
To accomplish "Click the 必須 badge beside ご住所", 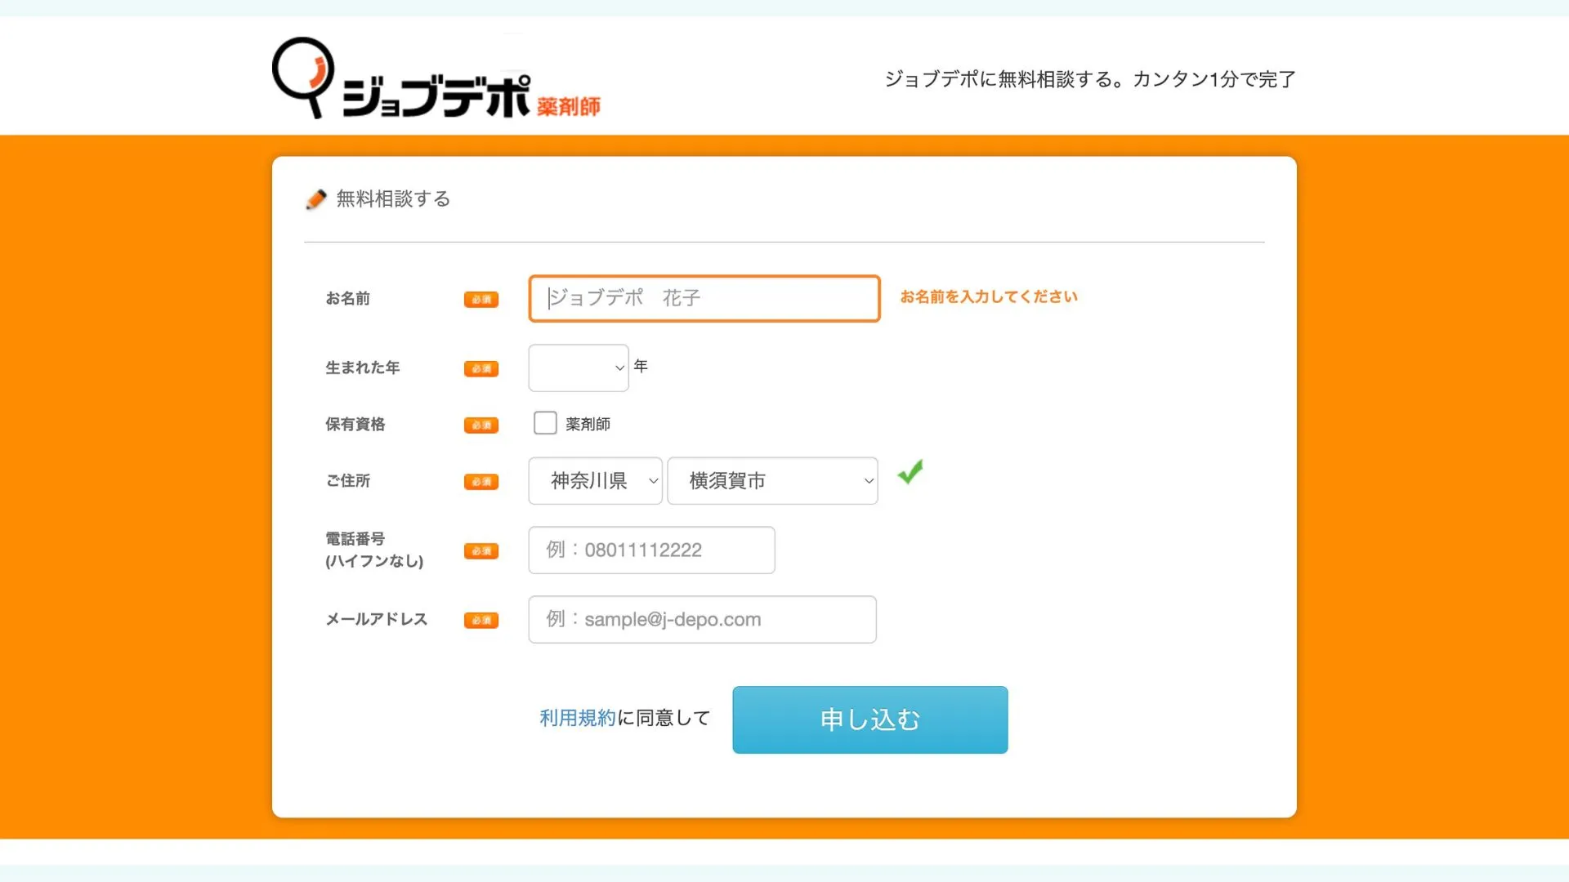I will point(481,482).
